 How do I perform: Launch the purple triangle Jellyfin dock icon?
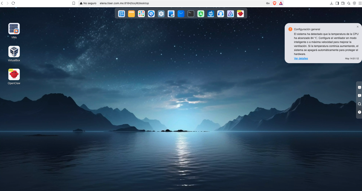click(231, 14)
